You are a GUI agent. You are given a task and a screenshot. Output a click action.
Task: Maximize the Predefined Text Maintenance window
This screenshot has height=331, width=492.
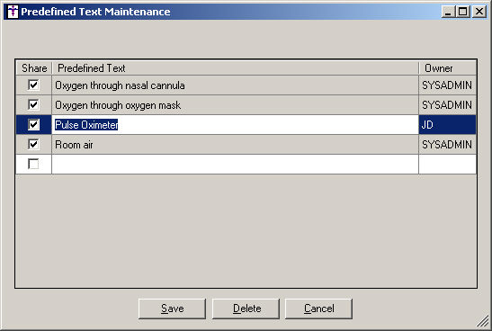(463, 12)
